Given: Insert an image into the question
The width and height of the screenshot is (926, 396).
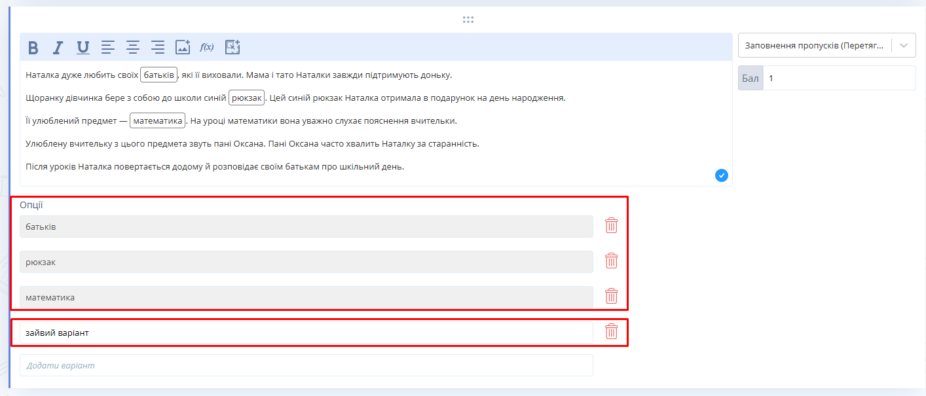Looking at the screenshot, I should 183,47.
